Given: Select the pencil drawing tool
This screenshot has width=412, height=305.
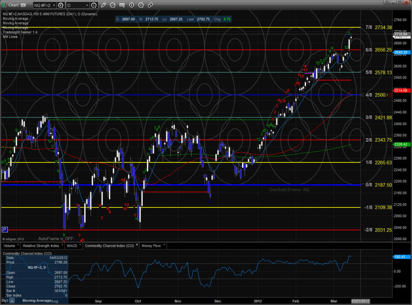Looking at the screenshot, I should (103, 5).
